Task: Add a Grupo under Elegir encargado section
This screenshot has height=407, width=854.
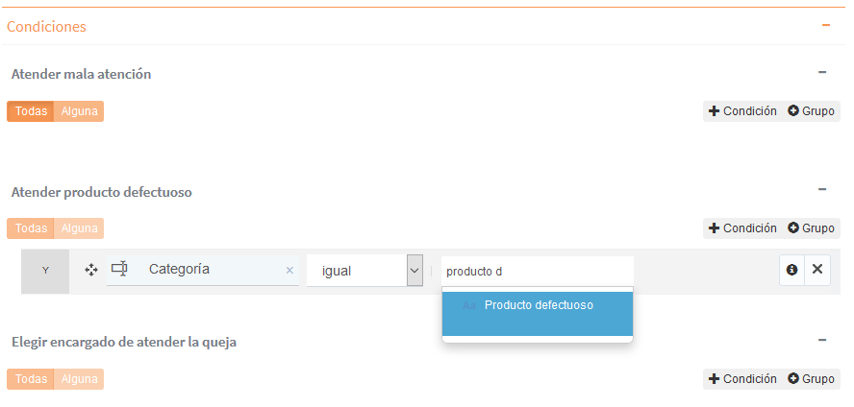Action: [x=811, y=379]
